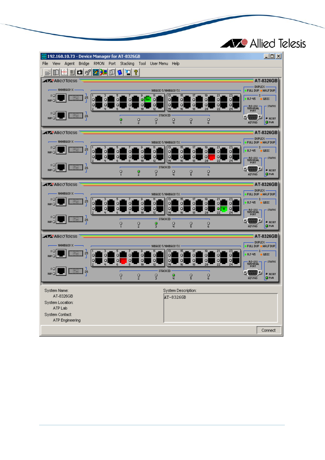The width and height of the screenshot is (325, 460).
Task: Open the Bridge menu
Action: coord(84,64)
